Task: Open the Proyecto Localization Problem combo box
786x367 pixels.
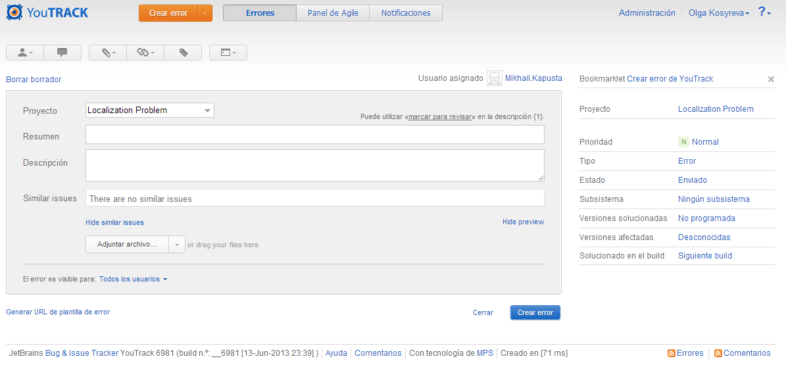Action: coord(150,110)
